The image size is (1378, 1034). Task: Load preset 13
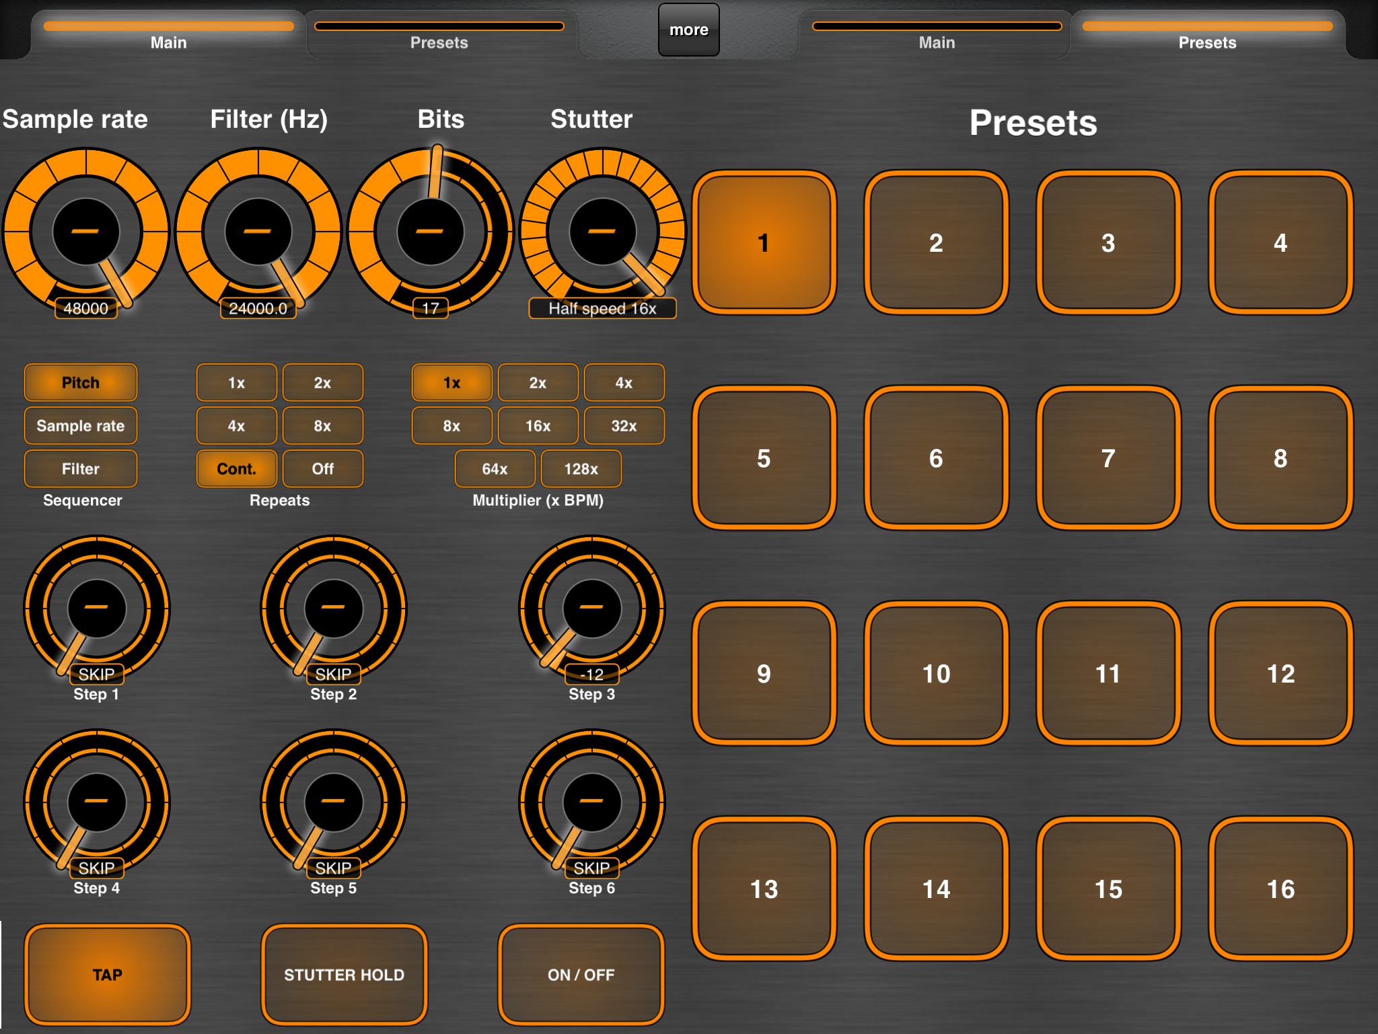click(764, 889)
